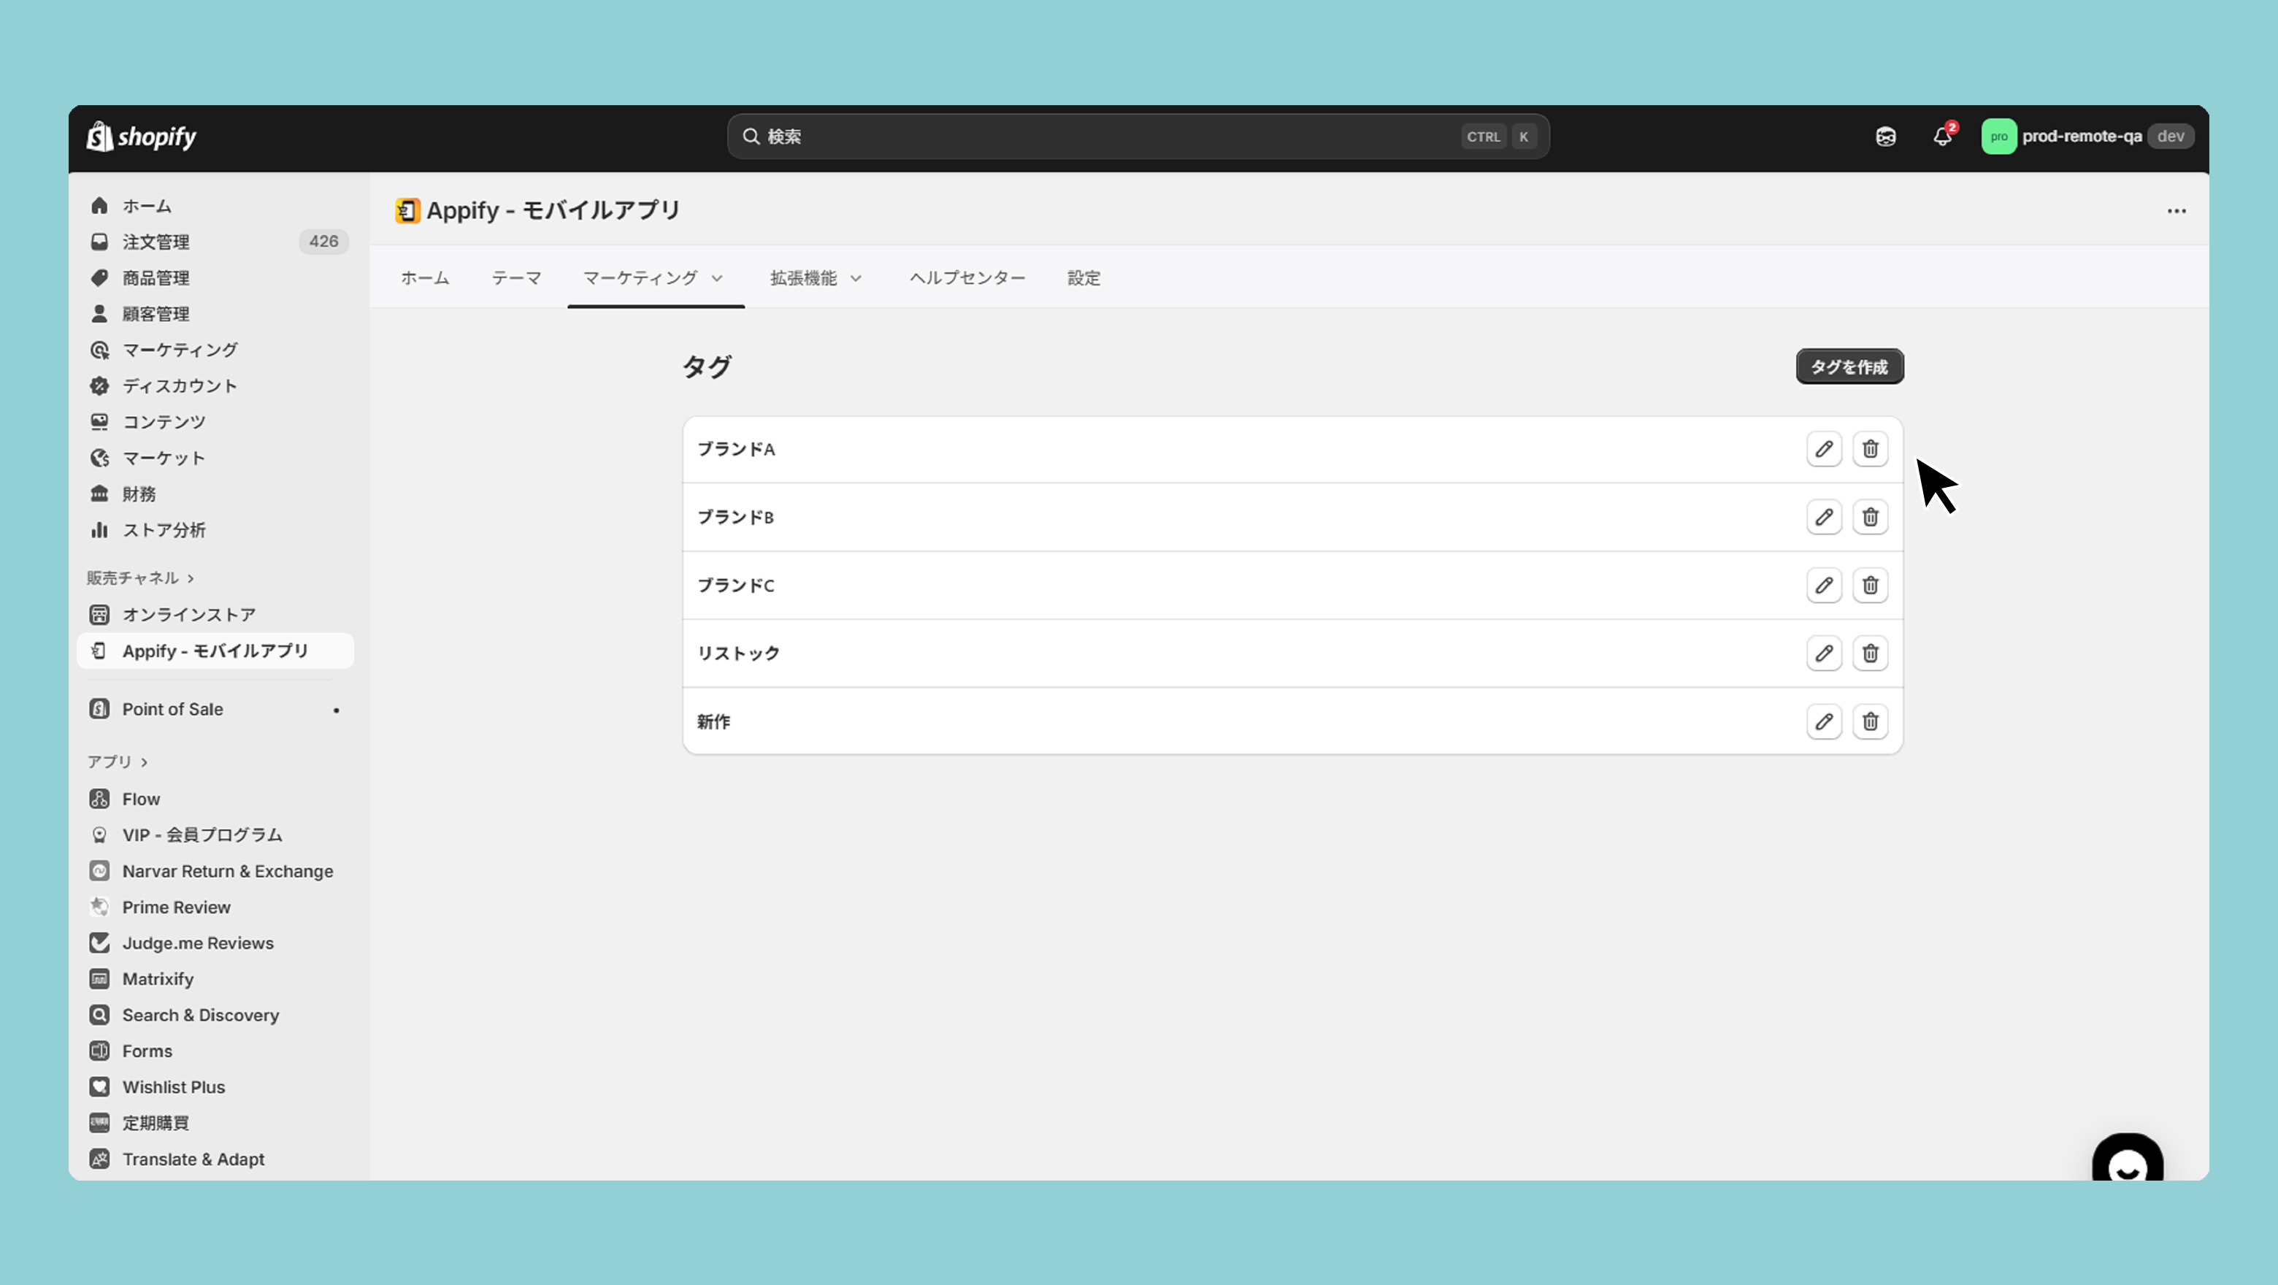Expand the 販売チャネル section chevron
Image resolution: width=2278 pixels, height=1285 pixels.
(191, 578)
